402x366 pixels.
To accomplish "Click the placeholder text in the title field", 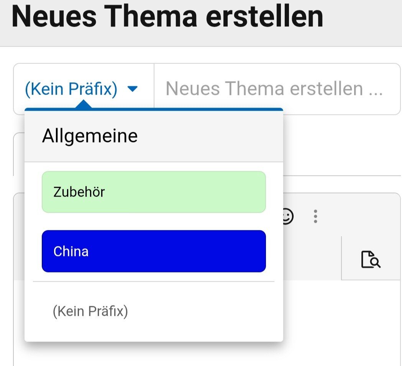I will [274, 89].
